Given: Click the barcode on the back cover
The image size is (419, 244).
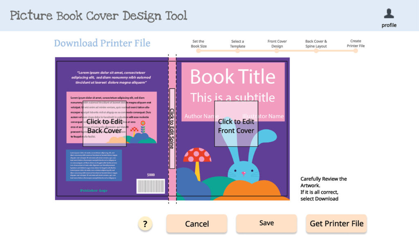Looking at the screenshot, I should (x=151, y=186).
